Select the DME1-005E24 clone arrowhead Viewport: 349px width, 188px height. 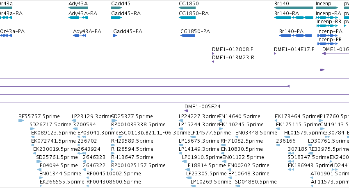click(x=187, y=111)
